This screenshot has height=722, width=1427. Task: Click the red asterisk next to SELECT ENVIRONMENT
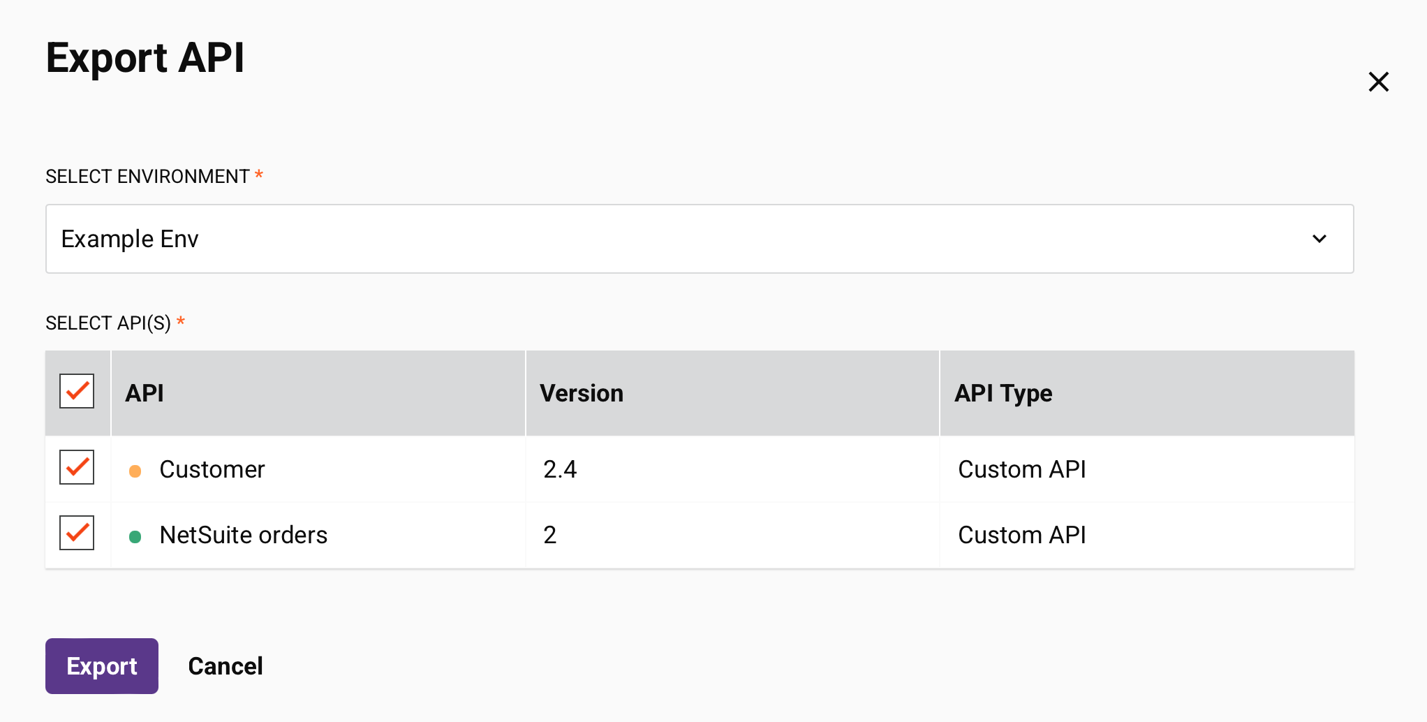(259, 176)
